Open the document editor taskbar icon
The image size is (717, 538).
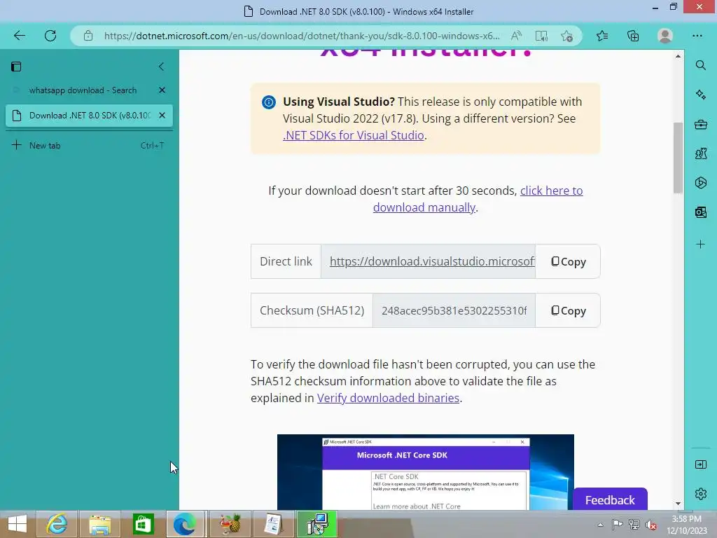click(x=273, y=524)
